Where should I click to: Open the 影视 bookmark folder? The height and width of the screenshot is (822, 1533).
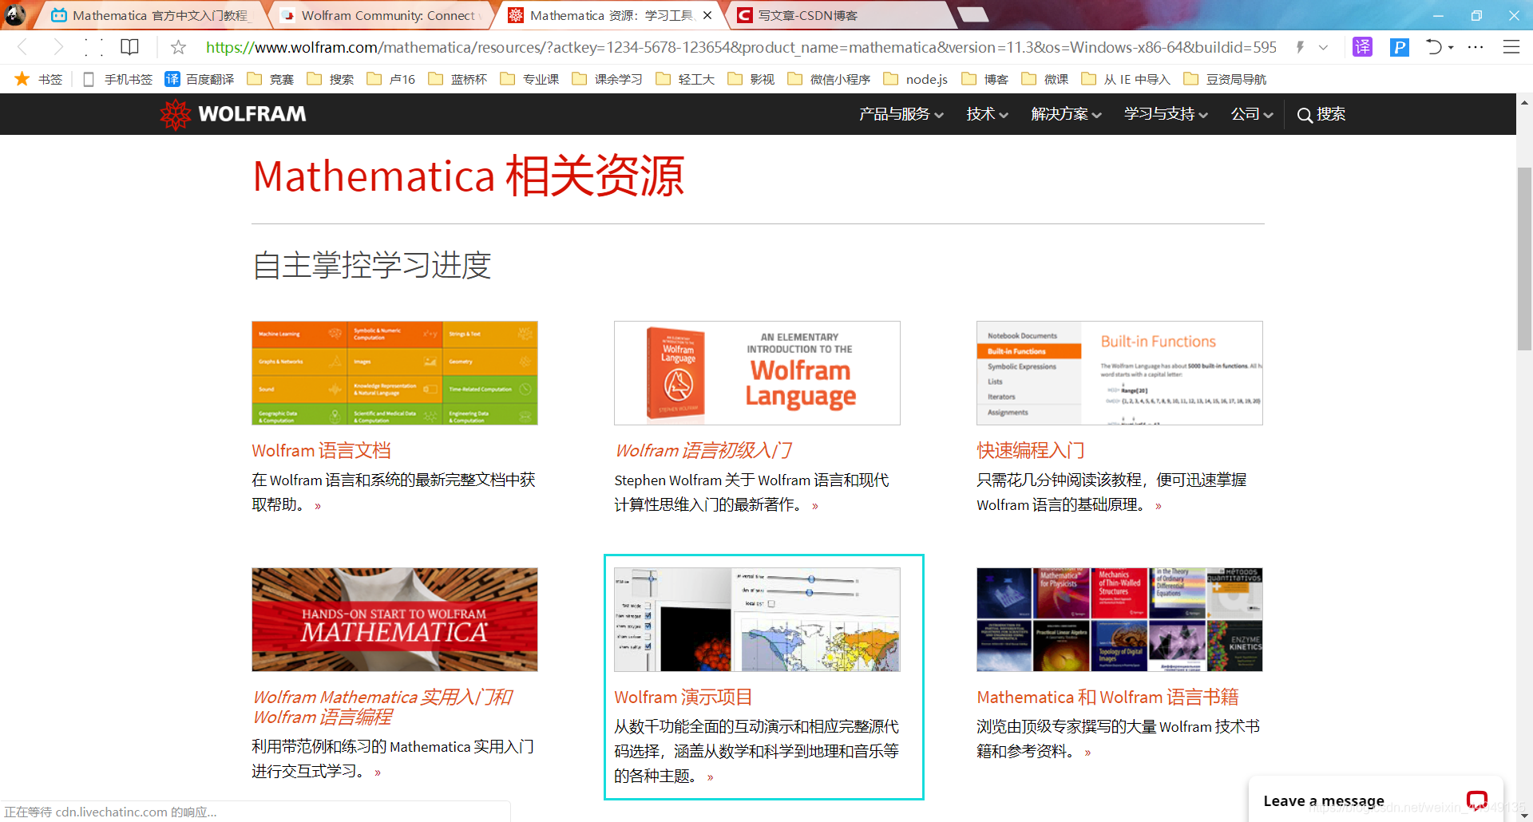[x=751, y=79]
